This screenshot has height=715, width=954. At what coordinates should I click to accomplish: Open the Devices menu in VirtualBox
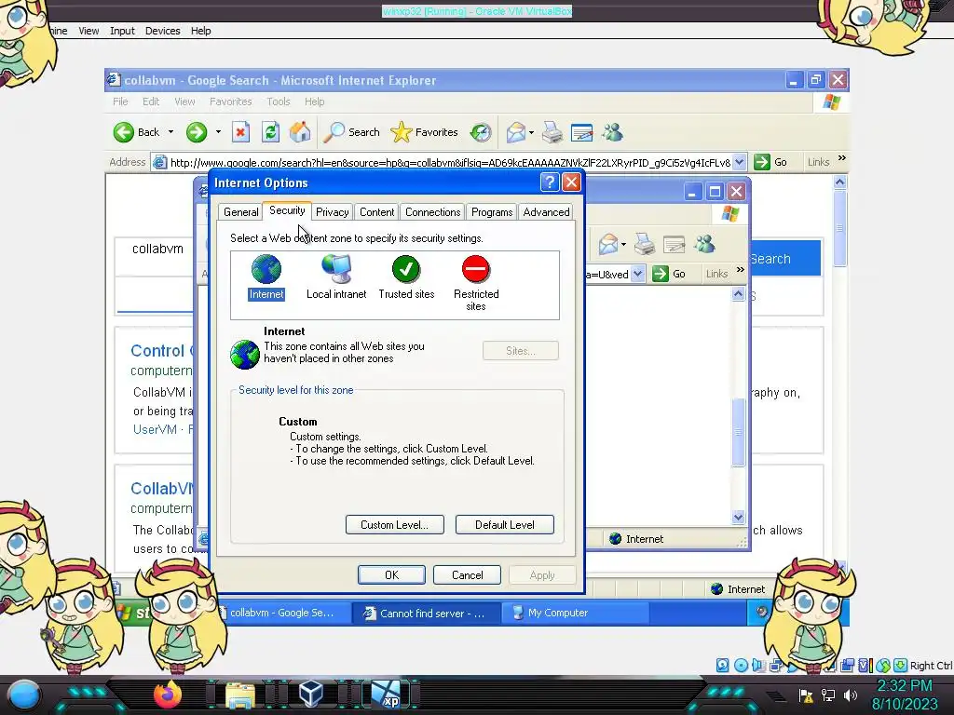(x=162, y=31)
